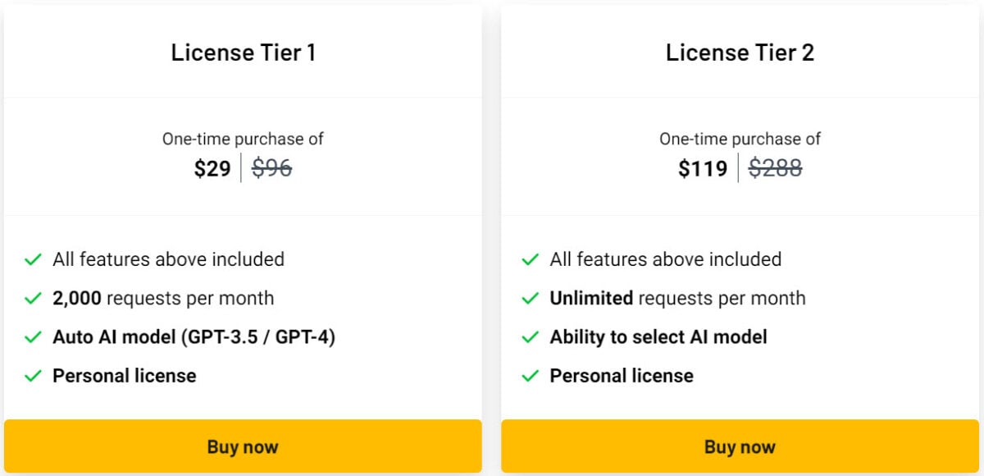This screenshot has height=476, width=984.
Task: Click the $29 price on Tier 1
Action: [x=212, y=168]
